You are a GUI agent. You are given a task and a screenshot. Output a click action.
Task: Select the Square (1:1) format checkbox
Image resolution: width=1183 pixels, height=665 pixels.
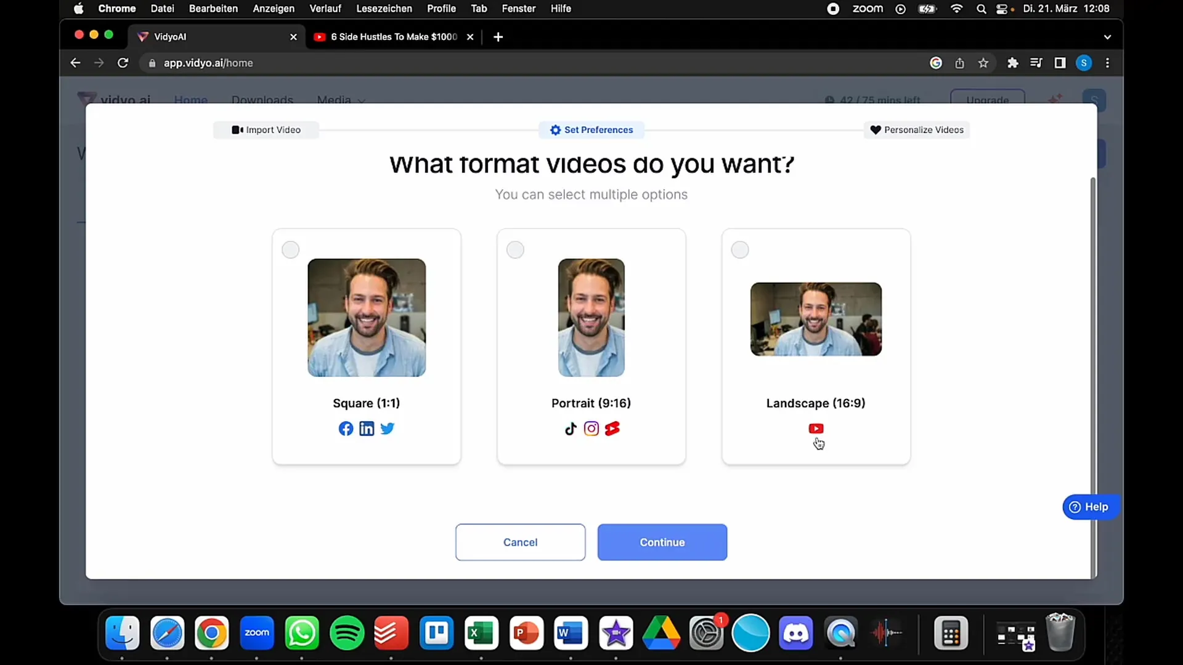tap(290, 250)
